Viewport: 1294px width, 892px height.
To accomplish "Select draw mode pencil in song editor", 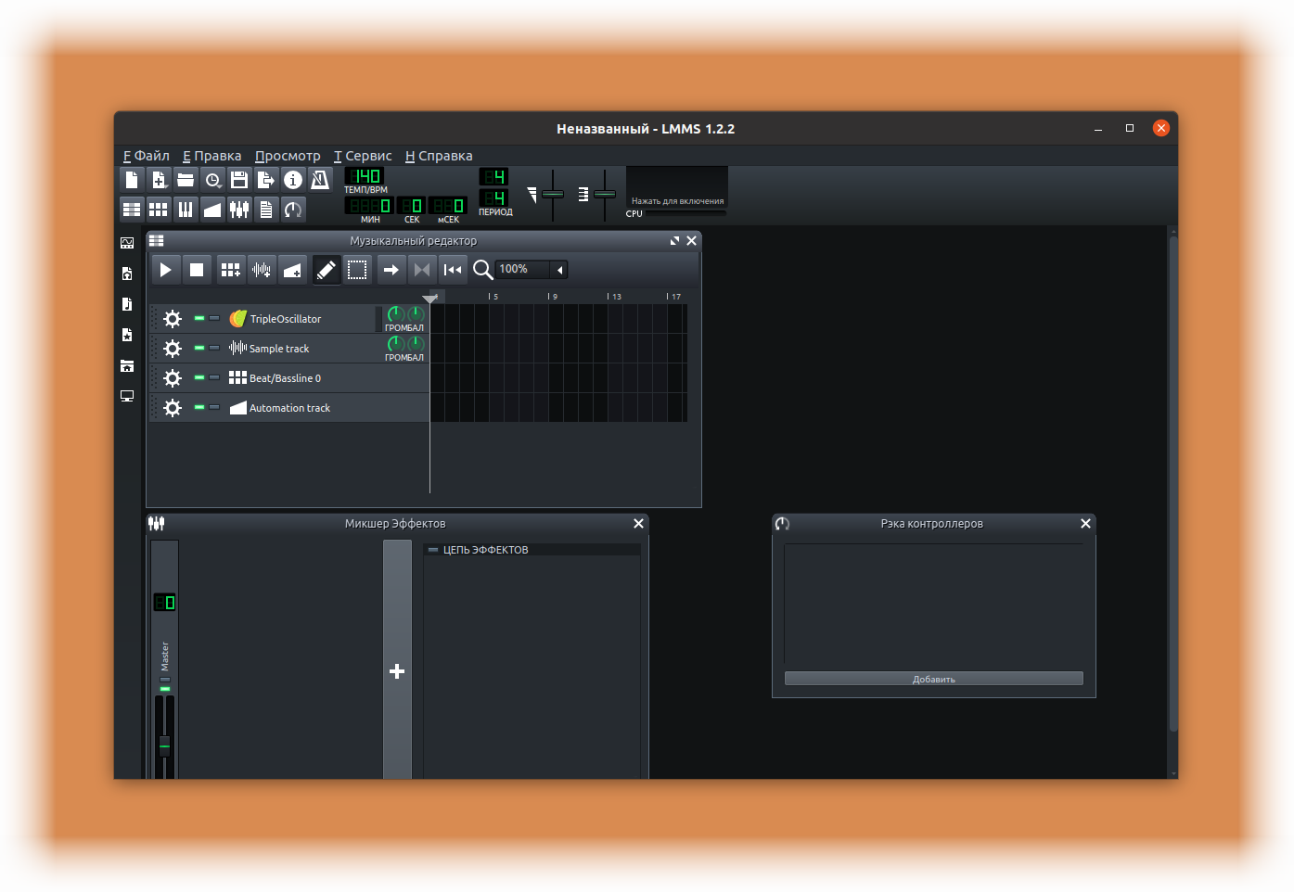I will pos(326,270).
